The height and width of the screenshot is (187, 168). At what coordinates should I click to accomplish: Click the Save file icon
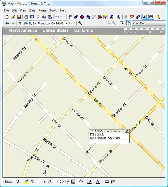[19, 17]
